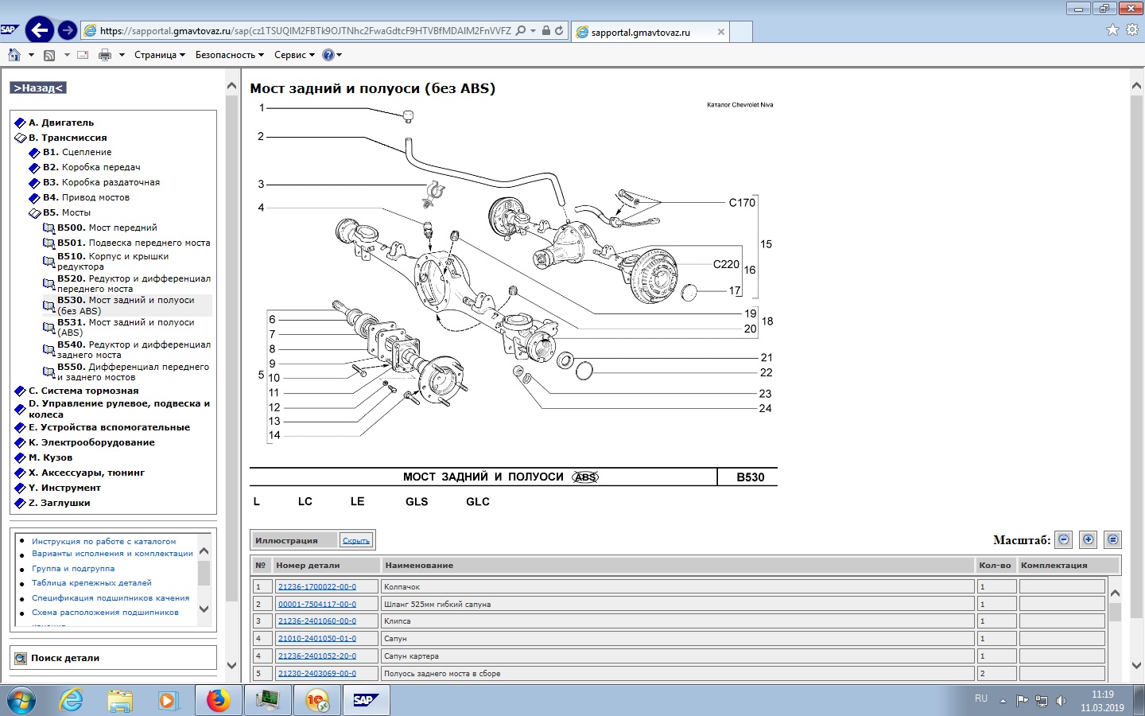
Task: Click scroll-down arrow of links panel
Action: (x=204, y=609)
